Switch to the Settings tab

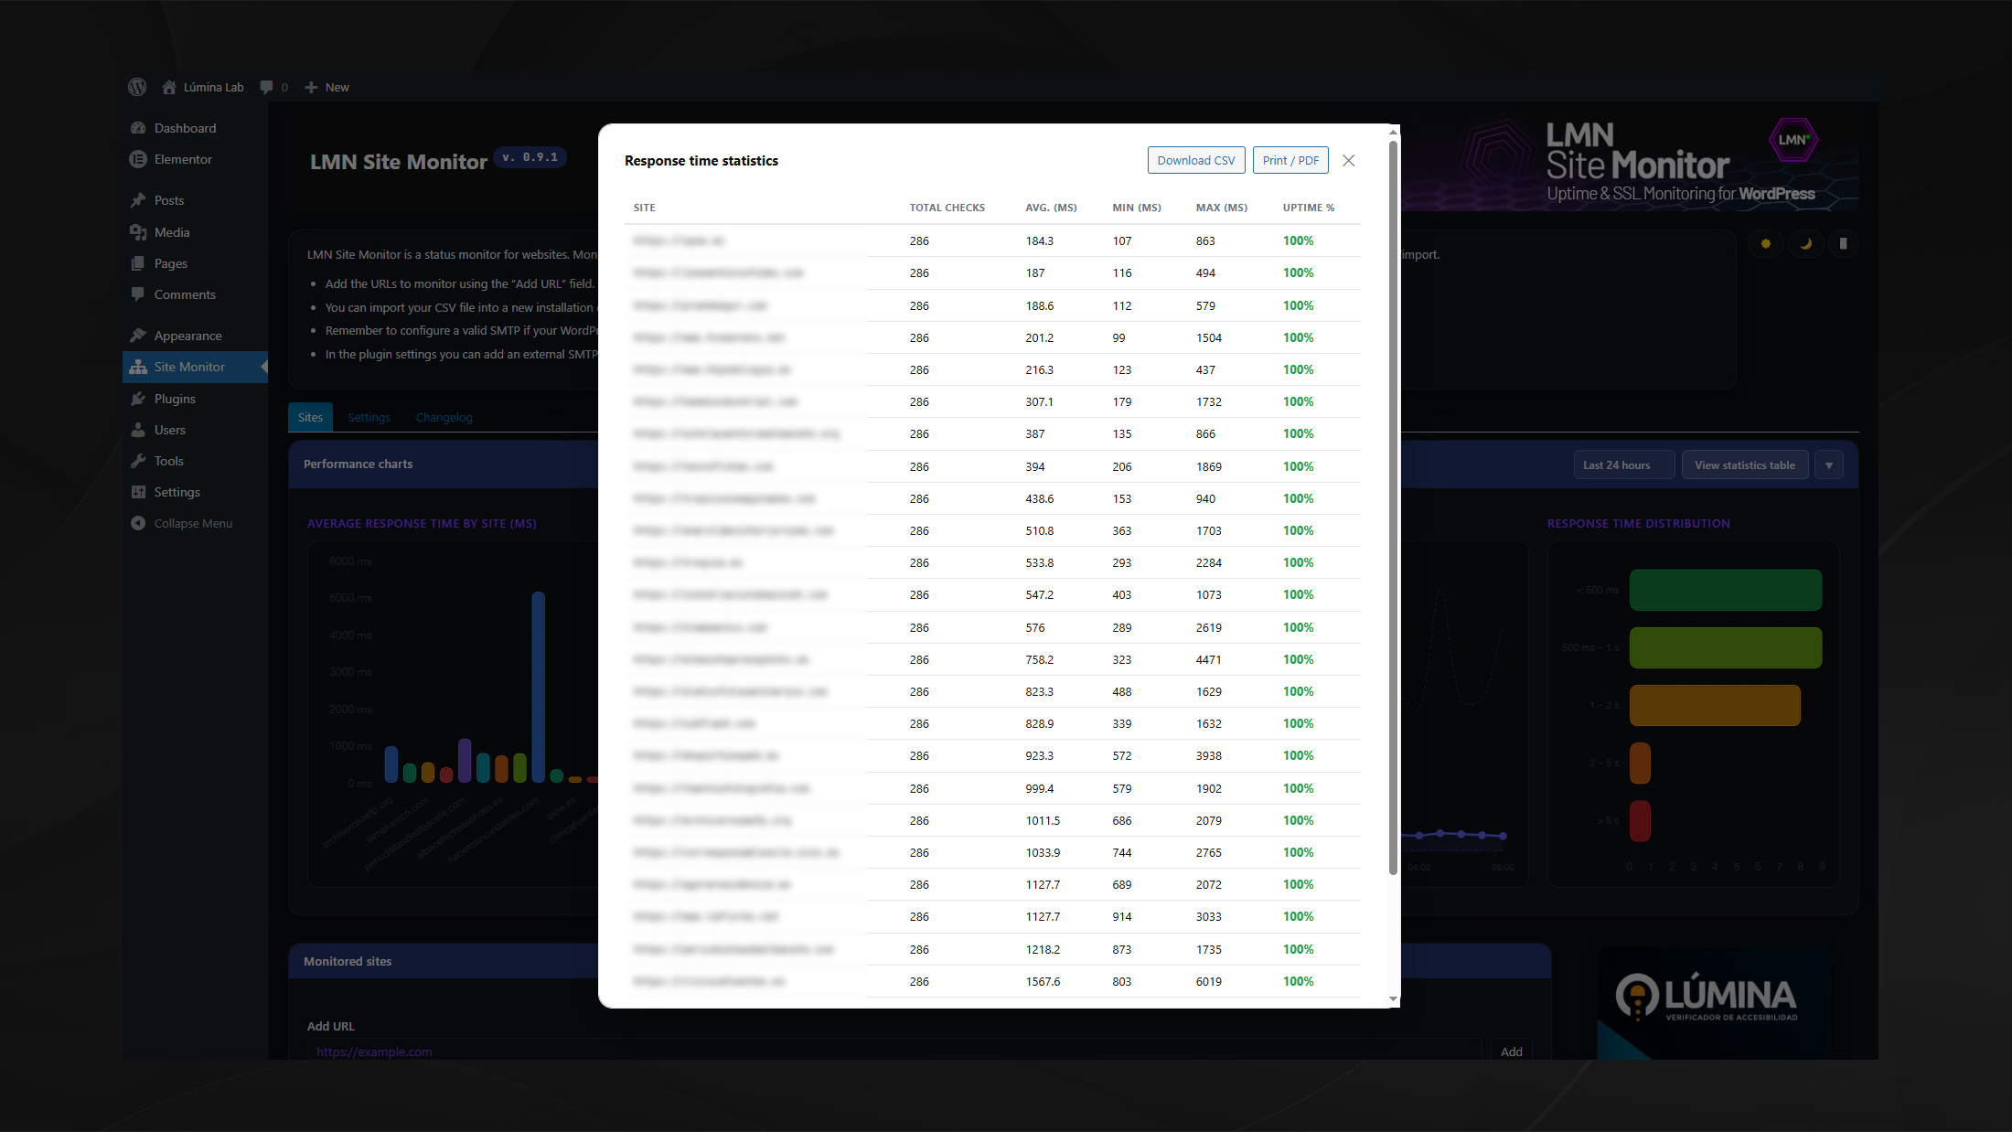tap(369, 417)
